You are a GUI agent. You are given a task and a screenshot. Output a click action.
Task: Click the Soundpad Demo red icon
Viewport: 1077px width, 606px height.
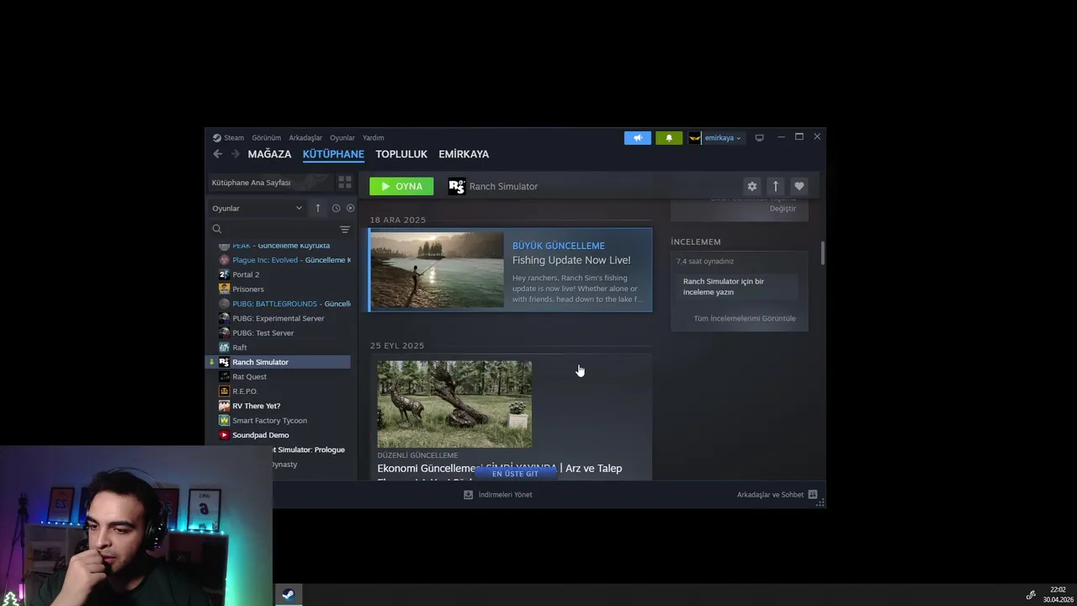[x=224, y=434]
